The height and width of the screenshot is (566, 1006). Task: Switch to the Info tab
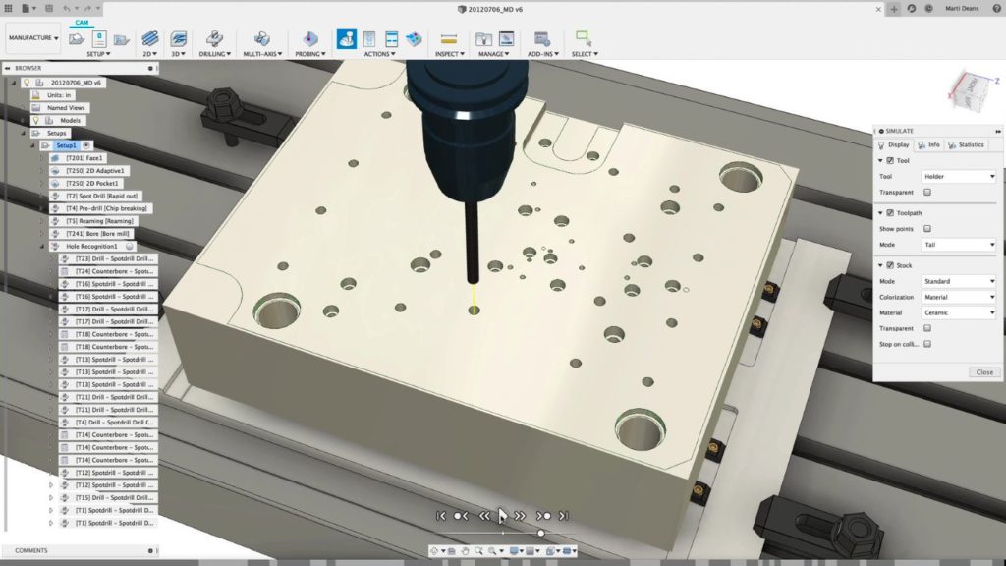[x=928, y=144]
